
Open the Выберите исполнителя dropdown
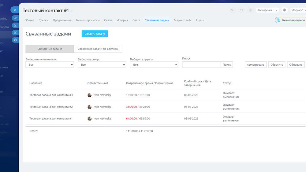click(x=50, y=65)
